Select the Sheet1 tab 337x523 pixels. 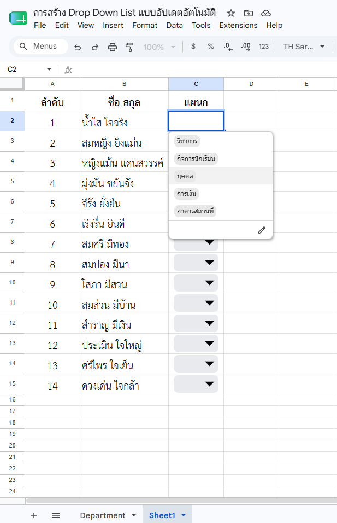pos(162,515)
